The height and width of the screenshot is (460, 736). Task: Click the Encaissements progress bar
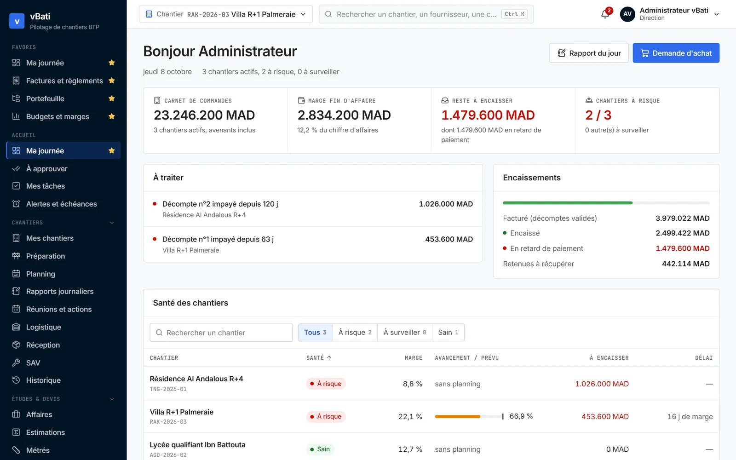[606, 203]
